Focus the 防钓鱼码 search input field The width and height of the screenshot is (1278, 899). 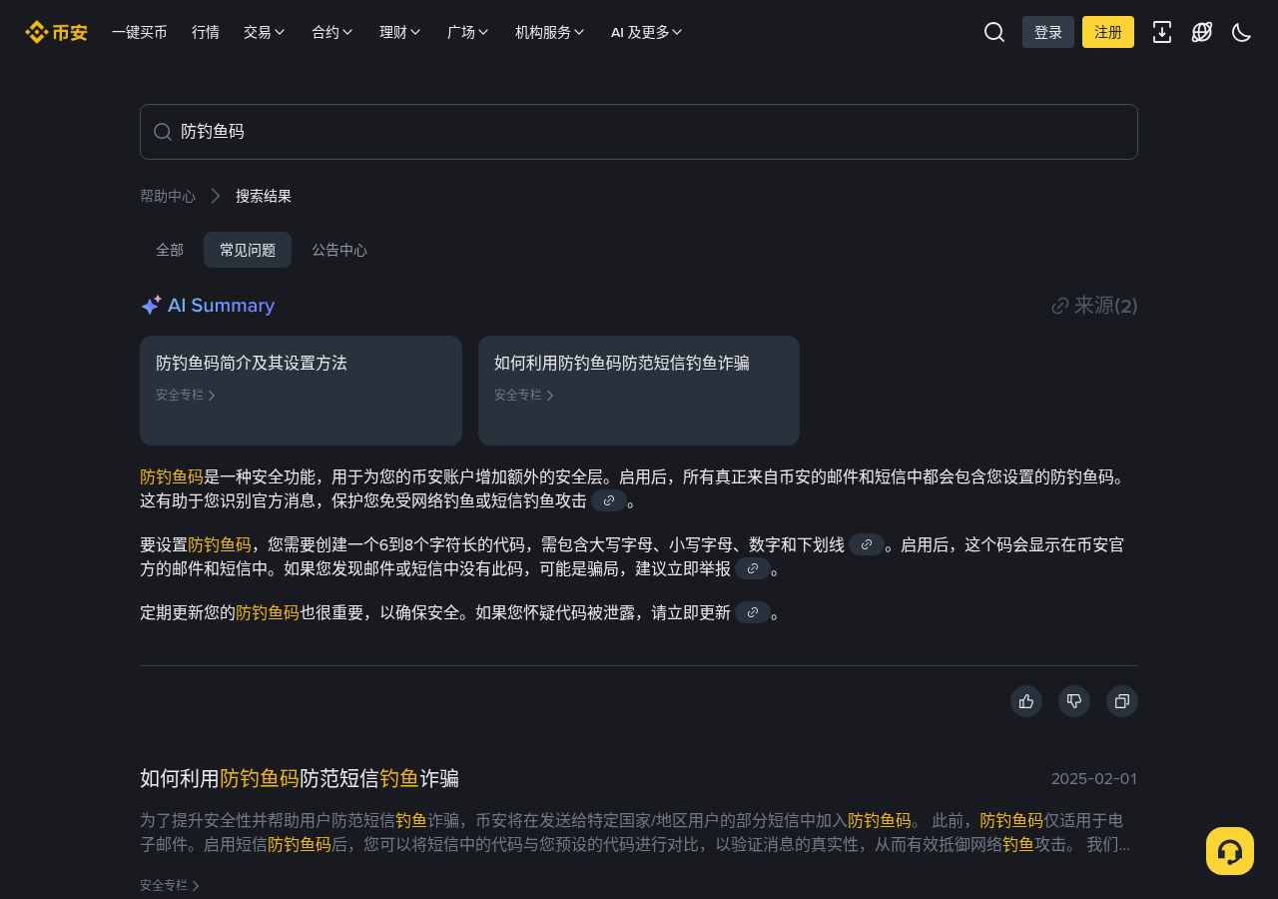pos(639,132)
